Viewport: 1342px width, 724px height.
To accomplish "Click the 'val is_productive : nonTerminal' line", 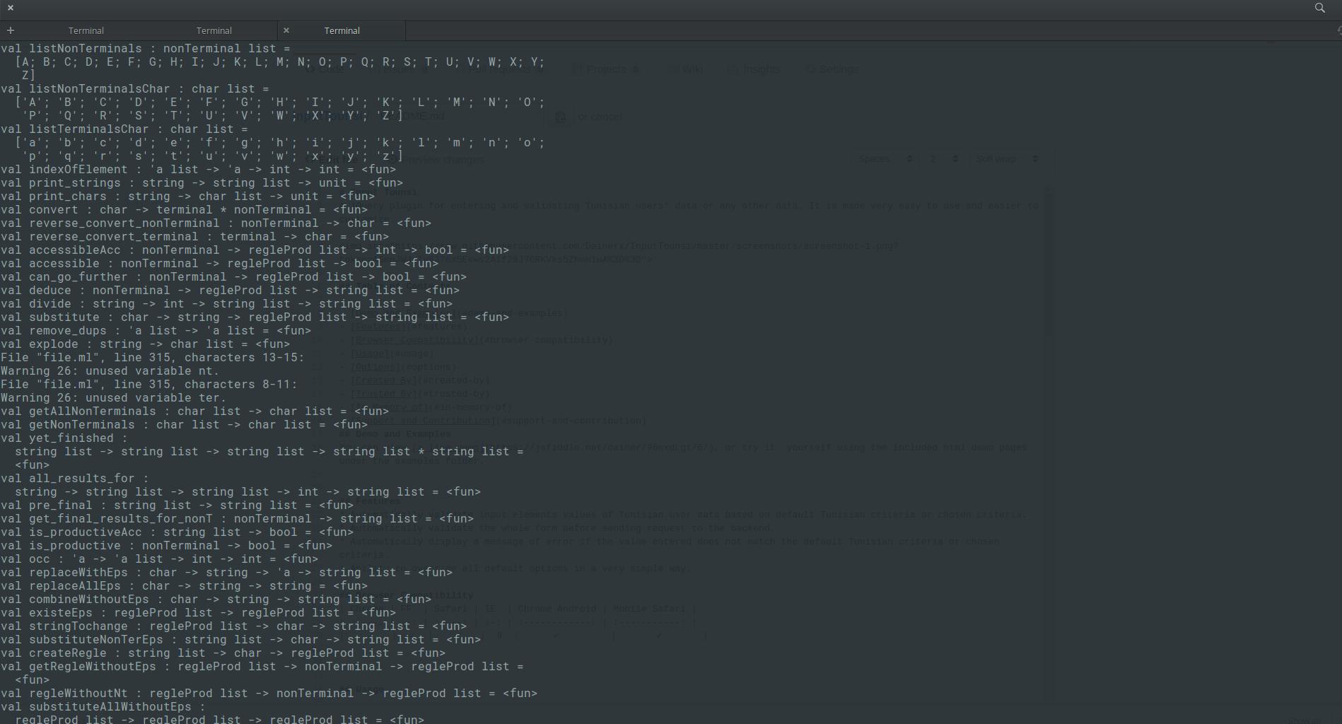I will 167,546.
